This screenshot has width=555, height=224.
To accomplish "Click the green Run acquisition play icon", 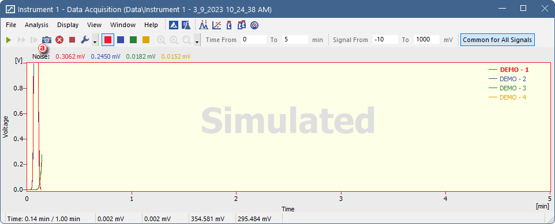I will [x=9, y=40].
